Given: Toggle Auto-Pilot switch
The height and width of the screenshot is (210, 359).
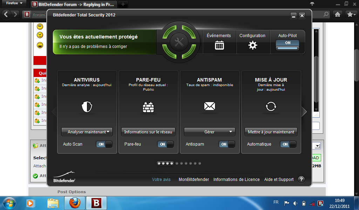Looking at the screenshot, I should [x=287, y=45].
